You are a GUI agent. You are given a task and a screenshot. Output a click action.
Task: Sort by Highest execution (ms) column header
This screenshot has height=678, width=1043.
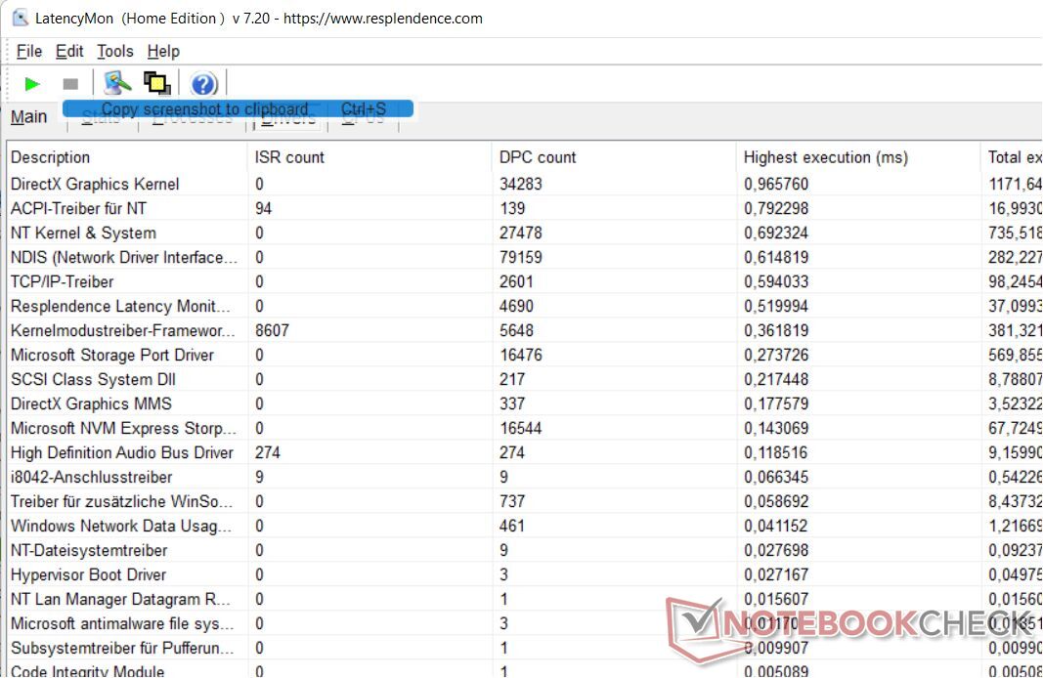click(x=858, y=157)
